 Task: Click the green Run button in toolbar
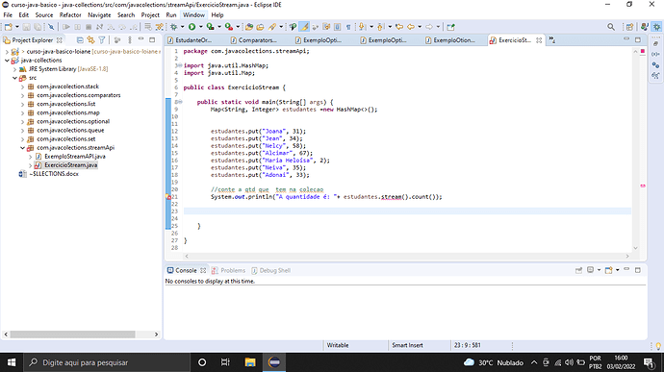192,27
